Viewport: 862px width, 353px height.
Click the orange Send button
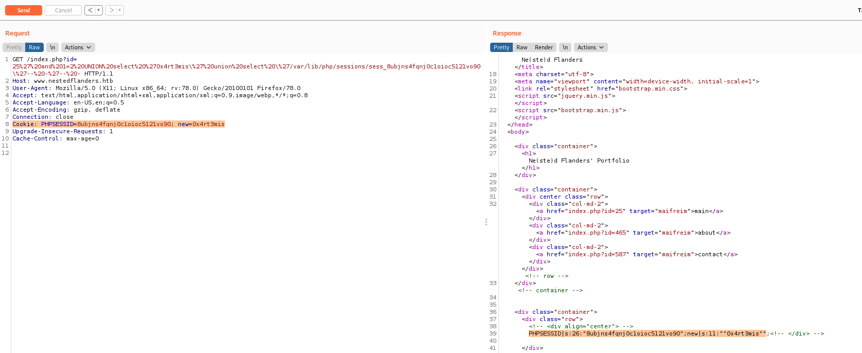click(x=24, y=10)
